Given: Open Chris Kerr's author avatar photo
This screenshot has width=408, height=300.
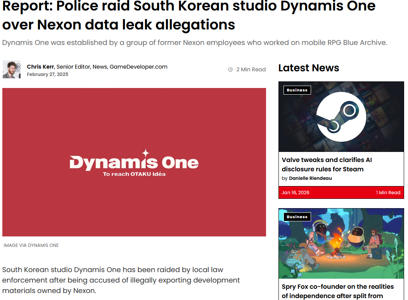Looking at the screenshot, I should (x=12, y=69).
